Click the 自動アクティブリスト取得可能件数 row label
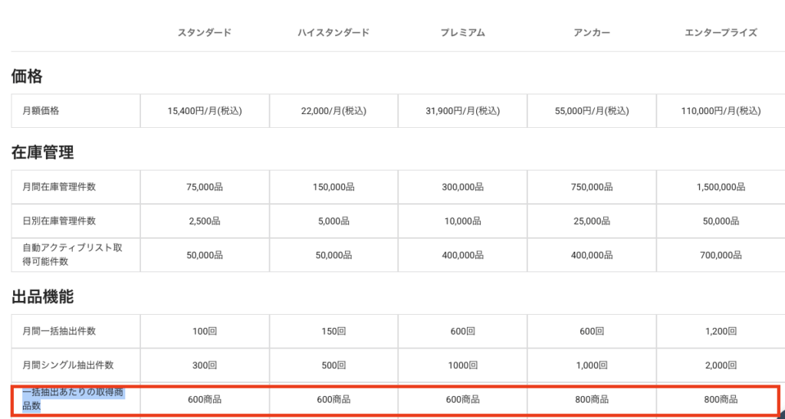785x419 pixels. [x=73, y=255]
